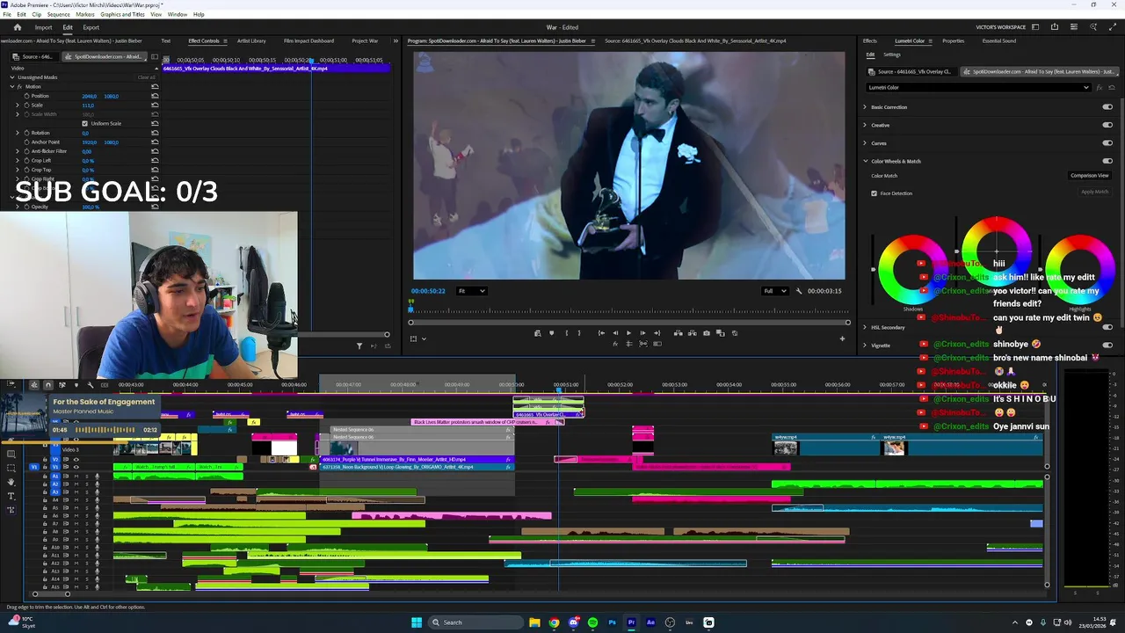Screen dimensions: 1125x633
Task: Toggle Creative section on/off
Action: [1107, 125]
